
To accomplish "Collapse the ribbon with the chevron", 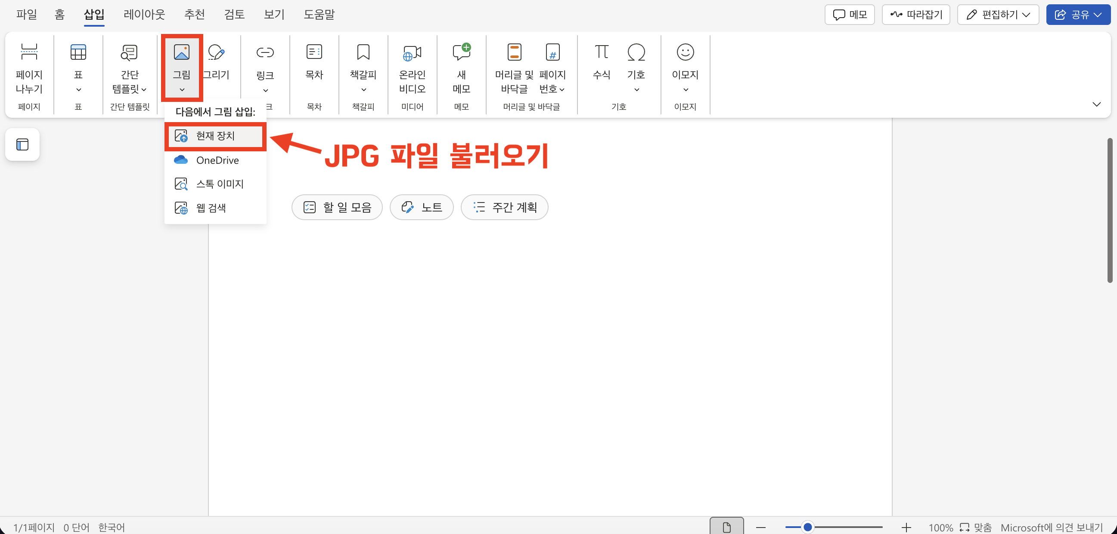I will coord(1097,104).
